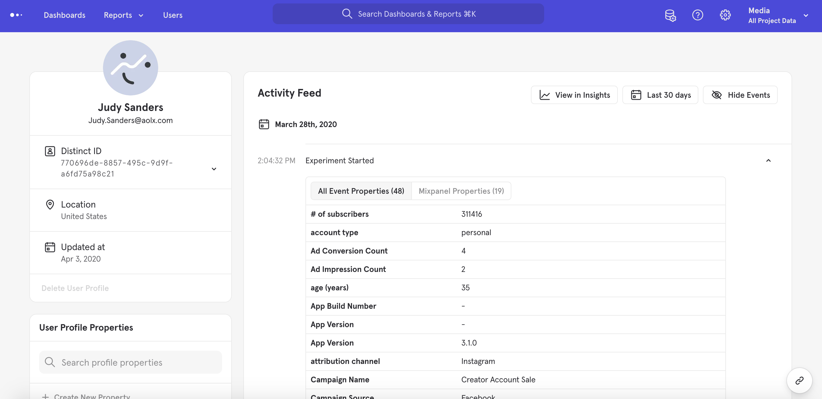The height and width of the screenshot is (399, 822).
Task: Open the settings gear icon
Action: coord(725,15)
